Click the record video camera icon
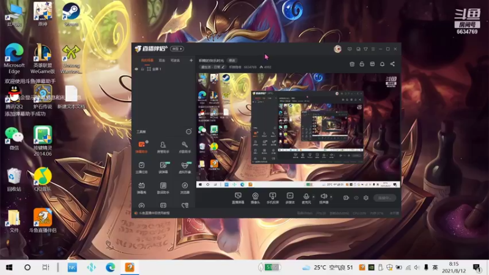The image size is (489, 275). click(346, 197)
